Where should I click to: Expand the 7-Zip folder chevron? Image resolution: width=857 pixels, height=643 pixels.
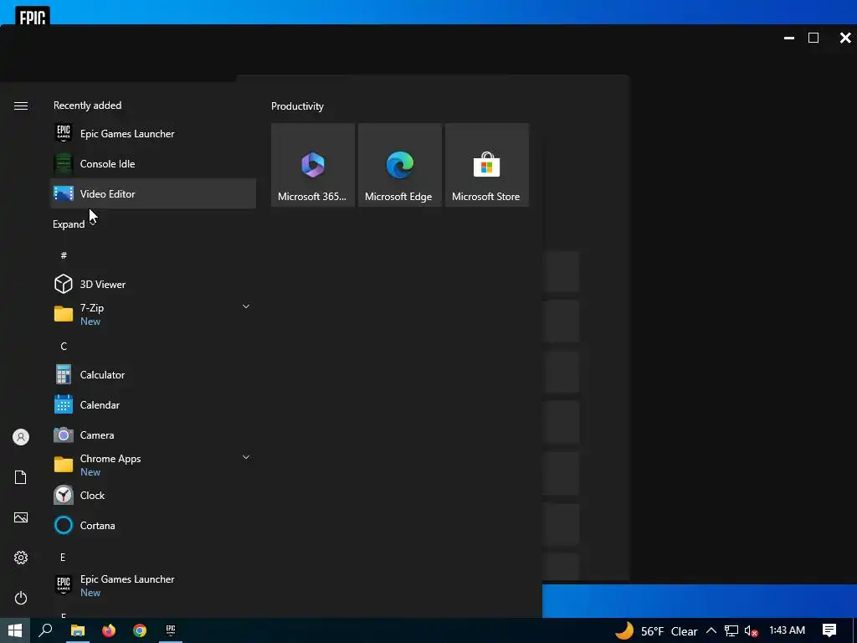tap(246, 306)
